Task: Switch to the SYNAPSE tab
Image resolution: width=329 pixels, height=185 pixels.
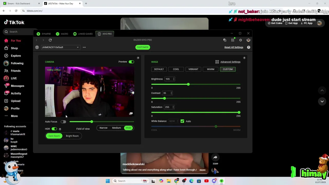Action: (x=44, y=34)
